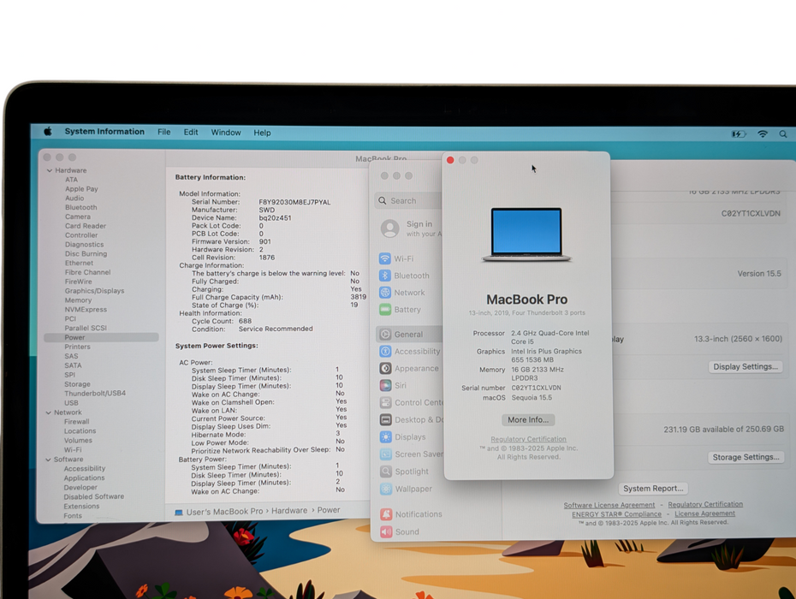Click the Serial Number value F8Y92030M8EJ7PYAL
This screenshot has height=599, width=796.
tap(294, 202)
